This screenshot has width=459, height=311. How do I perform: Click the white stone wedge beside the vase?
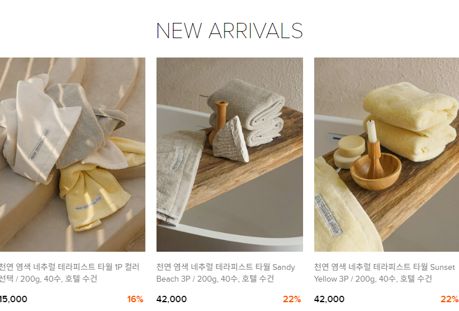(x=231, y=140)
